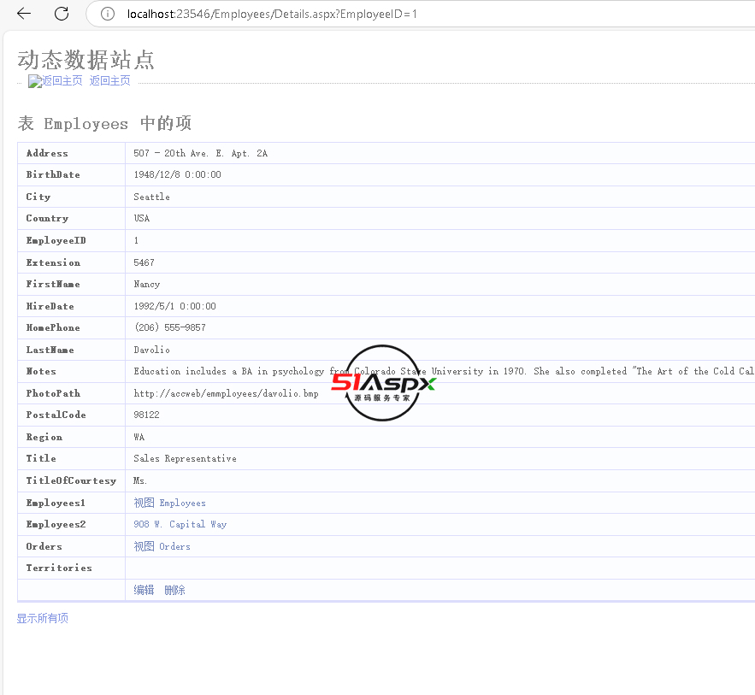This screenshot has width=755, height=695.
Task: Open 视图 Employees link
Action: pos(169,503)
